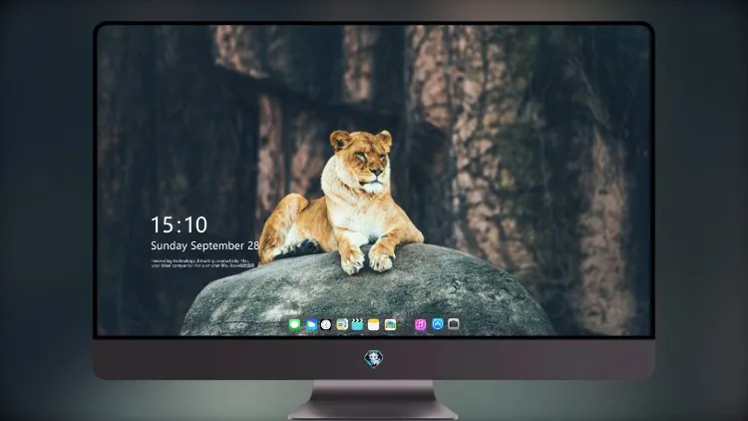Launch the blue App Store icon

pos(438,324)
